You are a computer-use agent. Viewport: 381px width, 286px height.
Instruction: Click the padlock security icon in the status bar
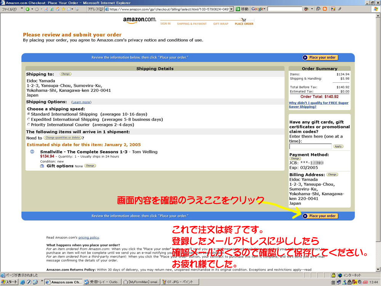(333, 275)
